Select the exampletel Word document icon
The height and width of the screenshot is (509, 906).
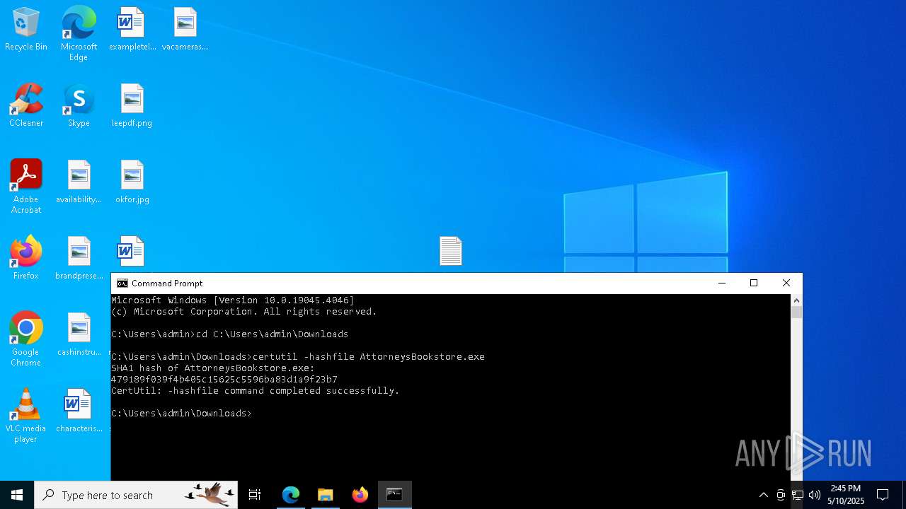pos(132,30)
